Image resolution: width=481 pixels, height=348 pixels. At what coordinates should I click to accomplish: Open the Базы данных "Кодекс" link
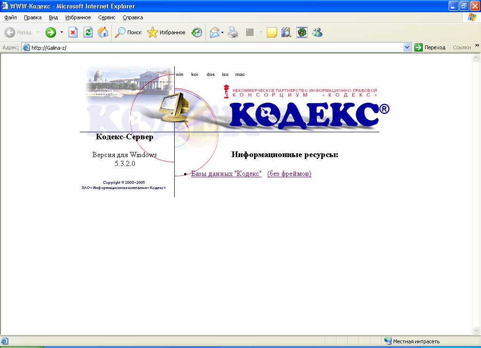(x=226, y=174)
